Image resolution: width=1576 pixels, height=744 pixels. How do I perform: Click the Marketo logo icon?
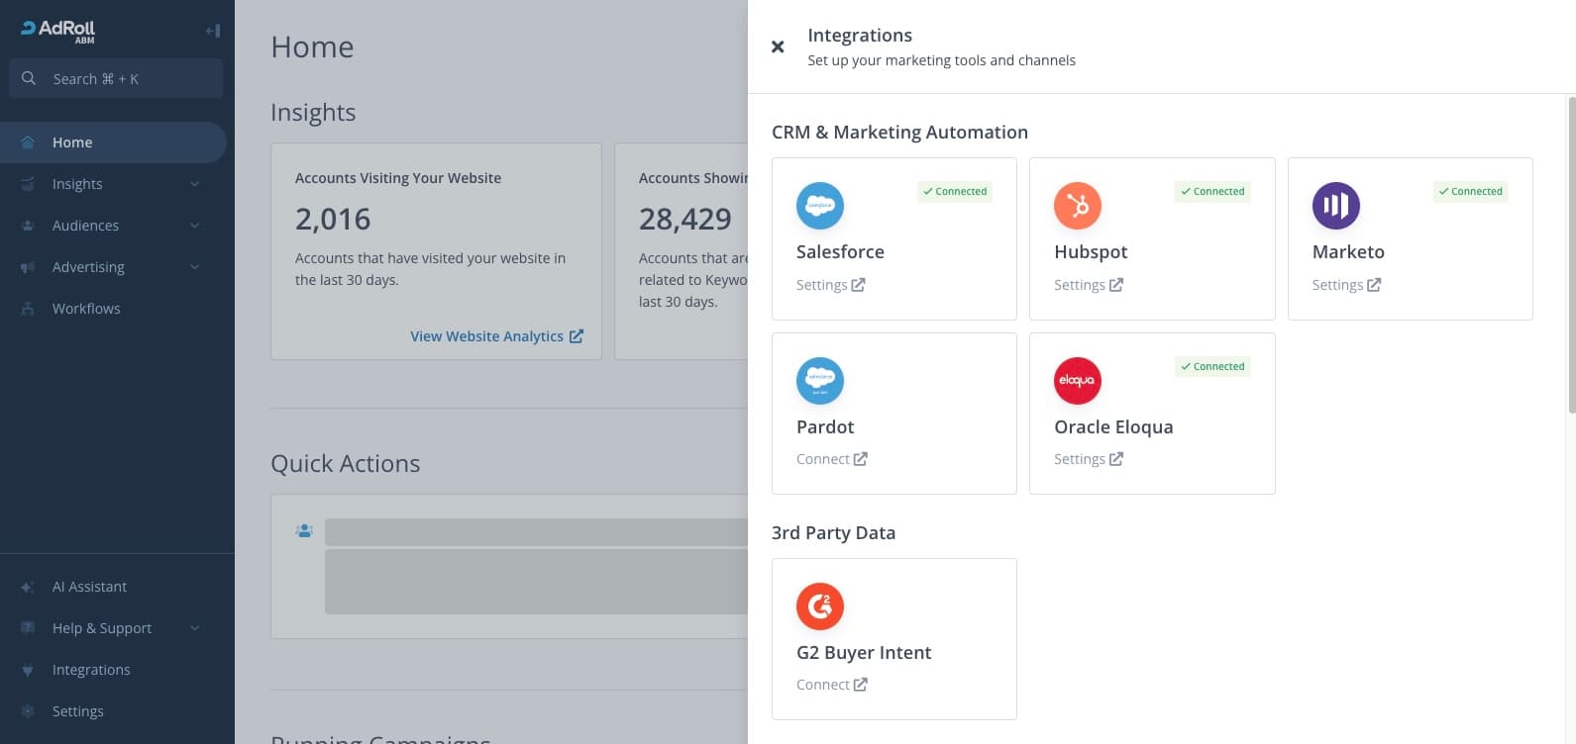[1336, 206]
